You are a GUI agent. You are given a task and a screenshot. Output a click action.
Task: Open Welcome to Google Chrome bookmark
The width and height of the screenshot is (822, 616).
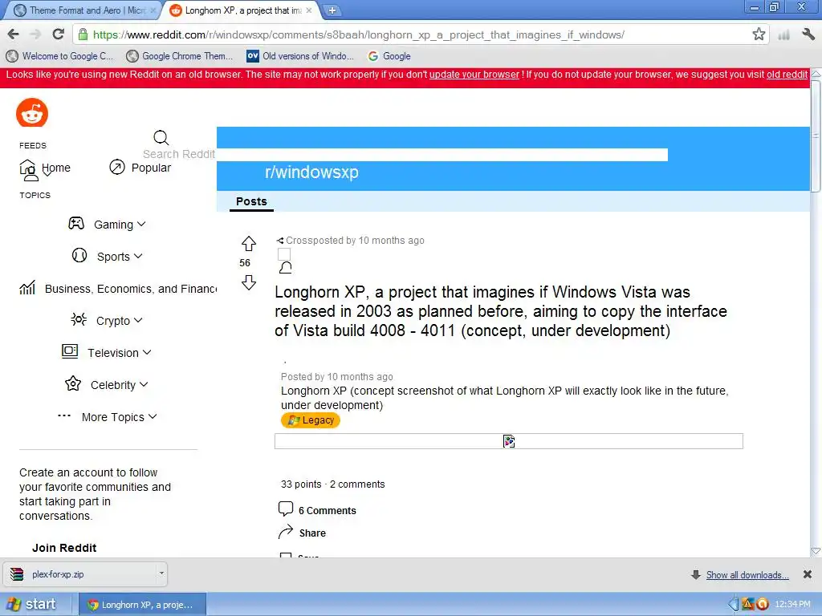tap(60, 56)
